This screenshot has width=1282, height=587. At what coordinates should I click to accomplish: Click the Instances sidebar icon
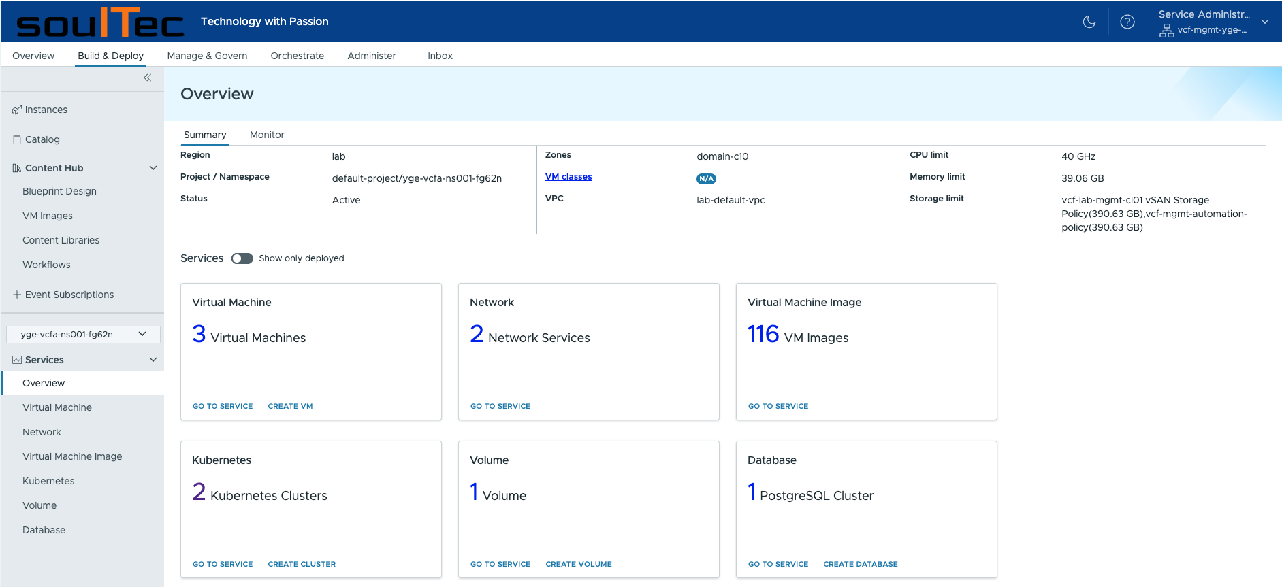click(17, 110)
